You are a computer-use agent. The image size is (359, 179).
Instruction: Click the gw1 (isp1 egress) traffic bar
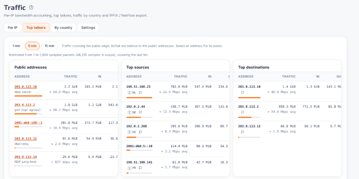[28, 114]
